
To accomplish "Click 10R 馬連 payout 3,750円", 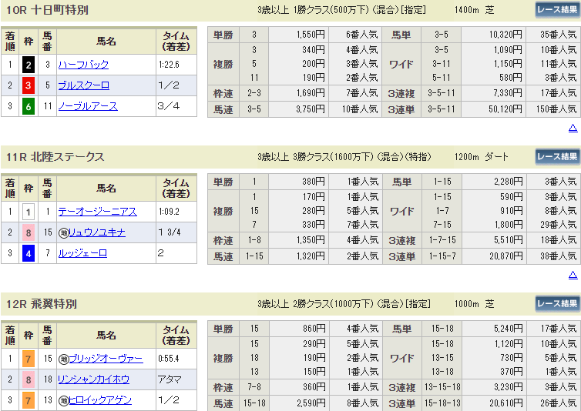I will coord(311,109).
